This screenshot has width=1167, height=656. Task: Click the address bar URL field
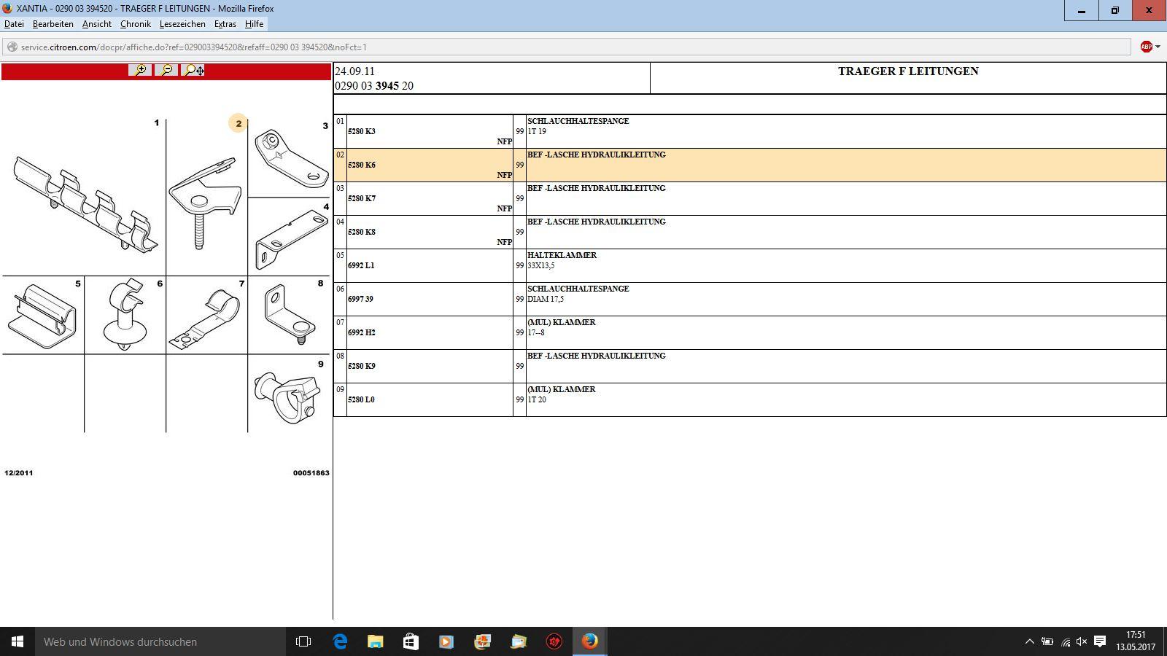[567, 47]
